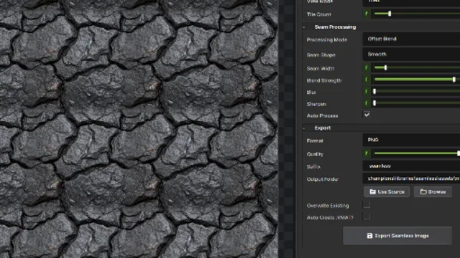This screenshot has width=460, height=258.
Task: Click the Tile Count expression icon
Action: click(x=367, y=14)
